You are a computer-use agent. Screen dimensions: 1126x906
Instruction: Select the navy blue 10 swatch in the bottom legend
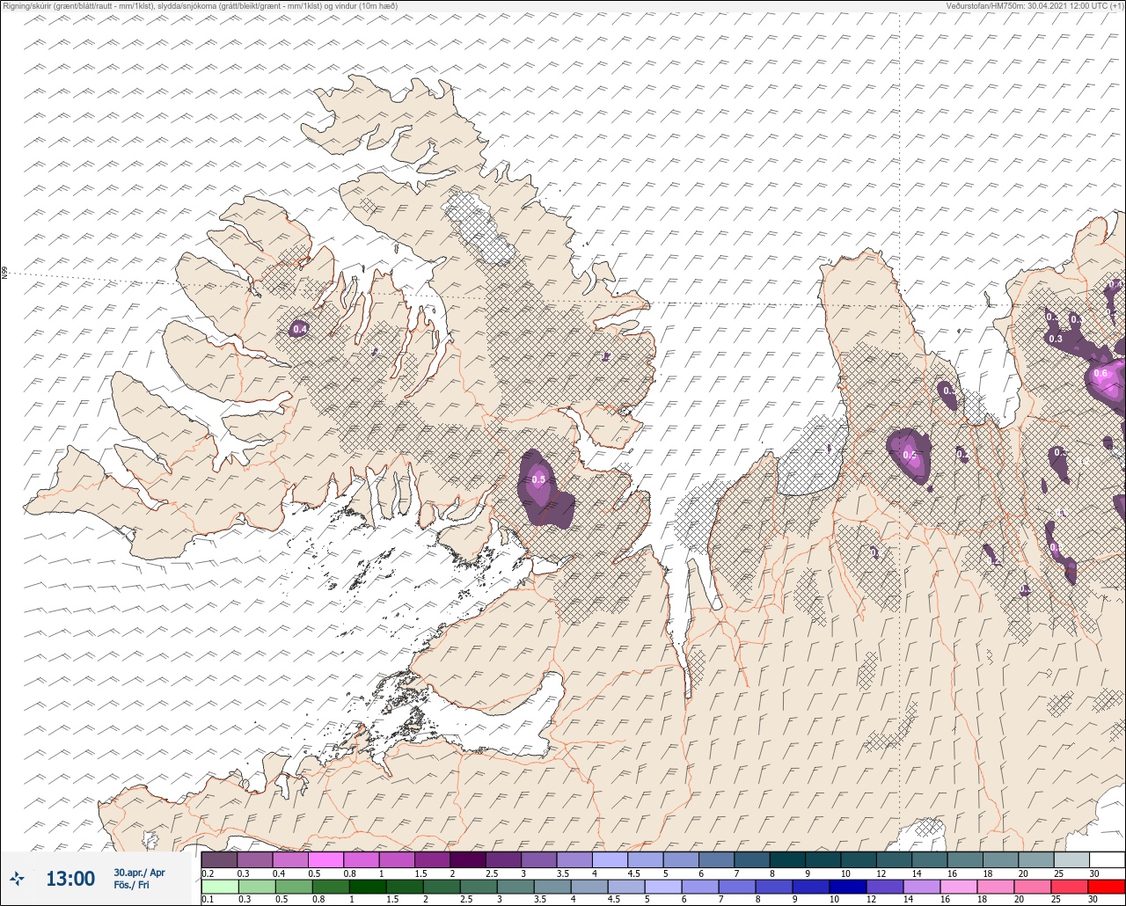pyautogui.click(x=847, y=887)
